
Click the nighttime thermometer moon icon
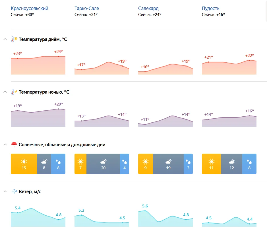click(x=14, y=92)
